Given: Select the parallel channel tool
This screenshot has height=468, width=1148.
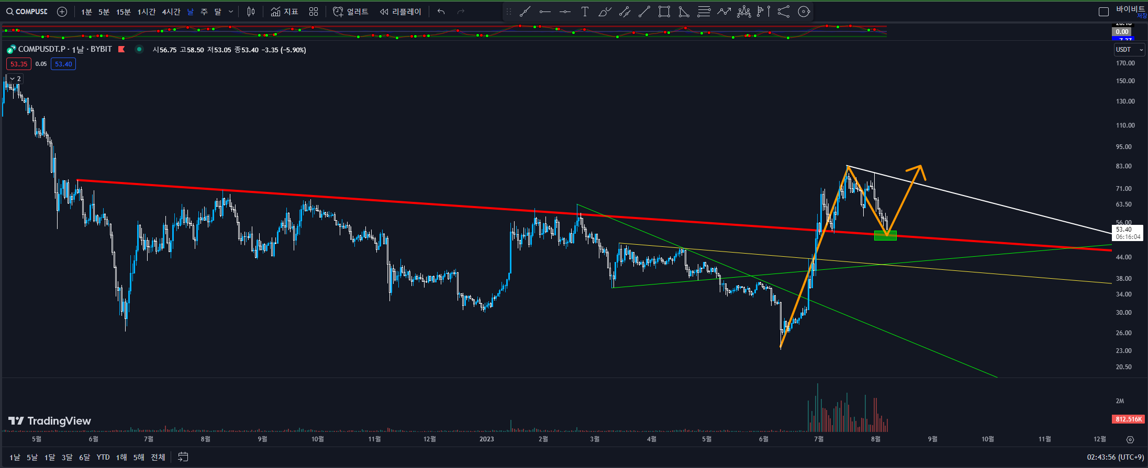Looking at the screenshot, I should point(625,12).
